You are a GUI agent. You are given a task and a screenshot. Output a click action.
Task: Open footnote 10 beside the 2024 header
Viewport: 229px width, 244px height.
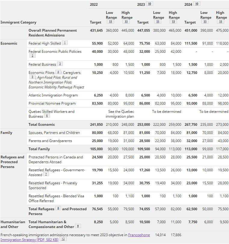tap(197, 4)
